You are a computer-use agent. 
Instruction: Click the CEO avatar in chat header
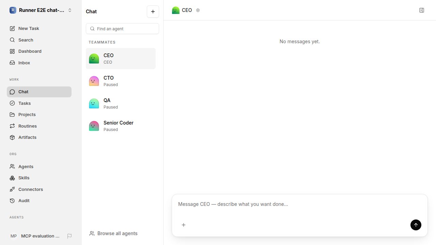[176, 10]
